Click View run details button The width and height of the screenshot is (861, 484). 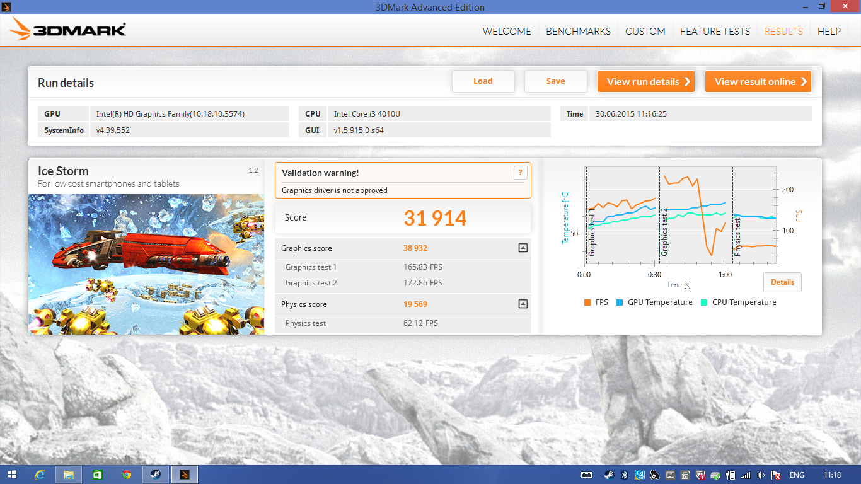pyautogui.click(x=646, y=81)
